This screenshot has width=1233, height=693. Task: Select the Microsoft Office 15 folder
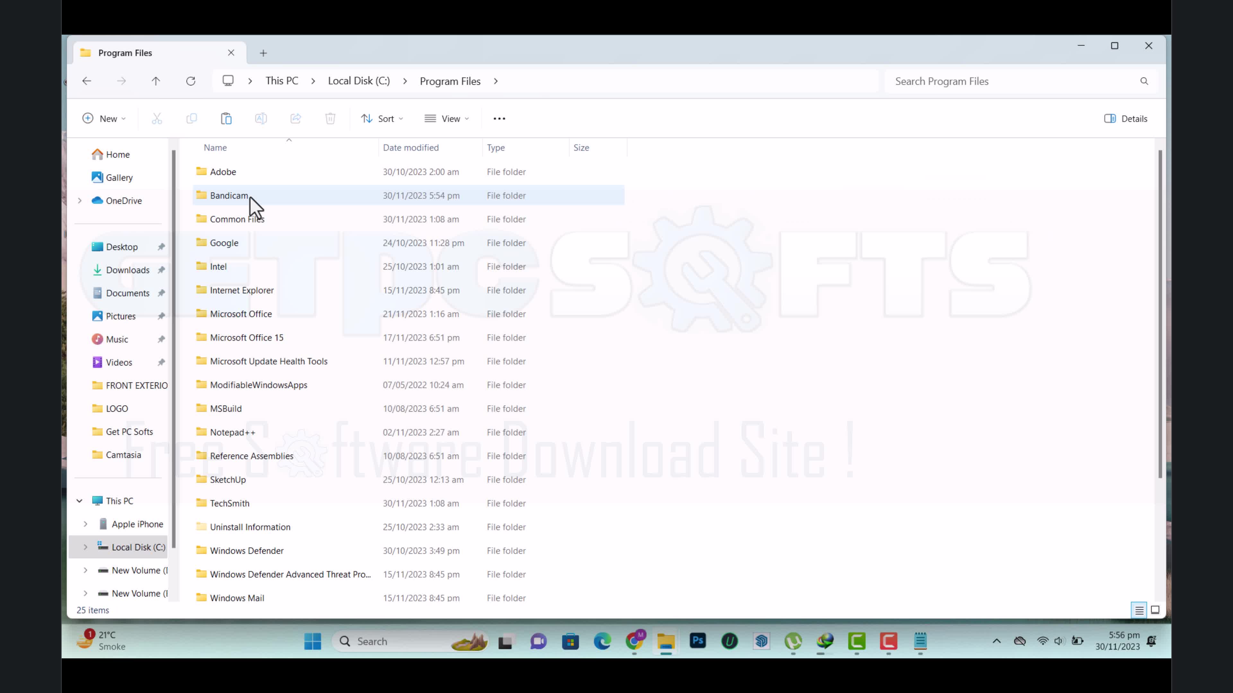pos(409,338)
